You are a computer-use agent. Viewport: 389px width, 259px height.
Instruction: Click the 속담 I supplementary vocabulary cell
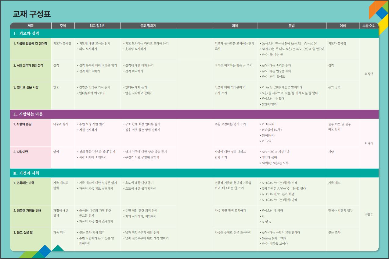(369, 215)
